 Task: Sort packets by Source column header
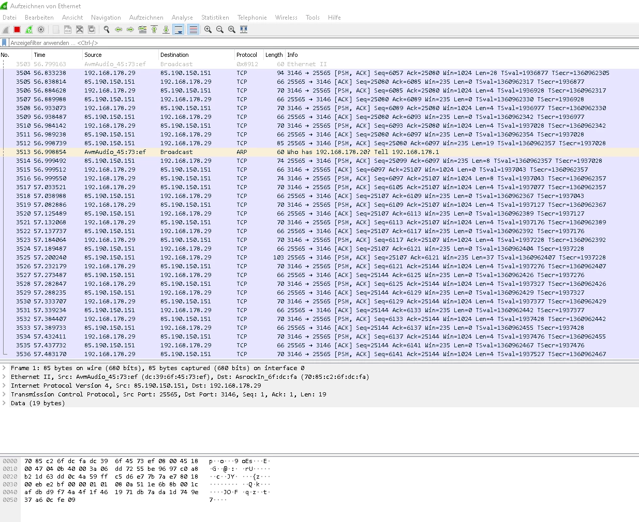(93, 55)
